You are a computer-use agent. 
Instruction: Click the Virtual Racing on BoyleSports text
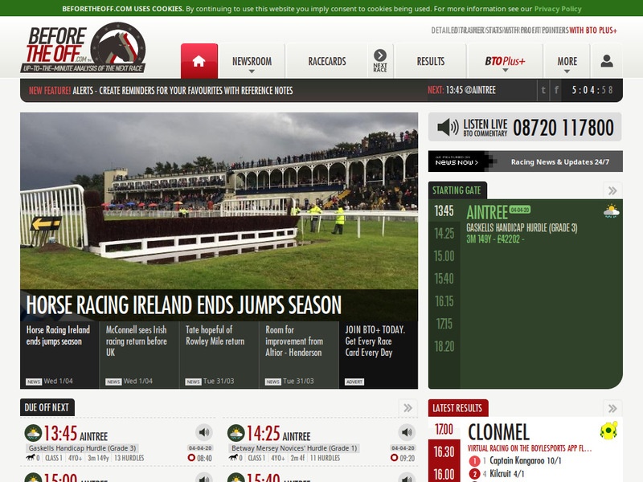[530, 448]
